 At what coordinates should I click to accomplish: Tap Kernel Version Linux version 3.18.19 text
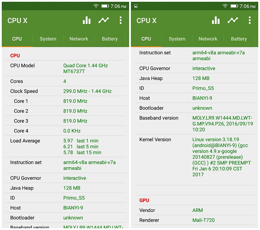tap(222, 157)
